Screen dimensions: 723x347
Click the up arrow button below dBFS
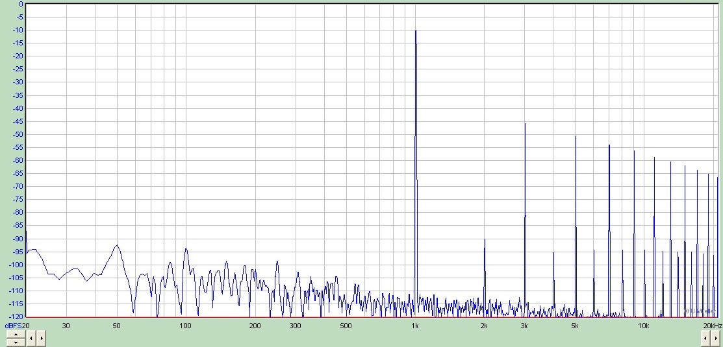pos(16,334)
